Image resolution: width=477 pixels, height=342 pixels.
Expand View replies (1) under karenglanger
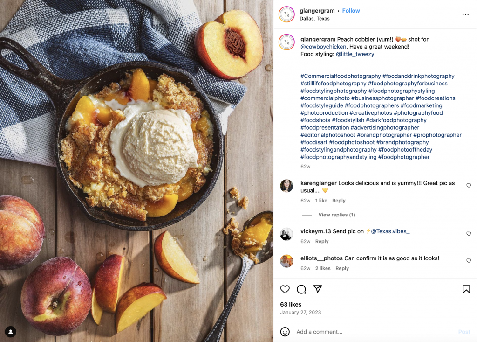tap(336, 215)
